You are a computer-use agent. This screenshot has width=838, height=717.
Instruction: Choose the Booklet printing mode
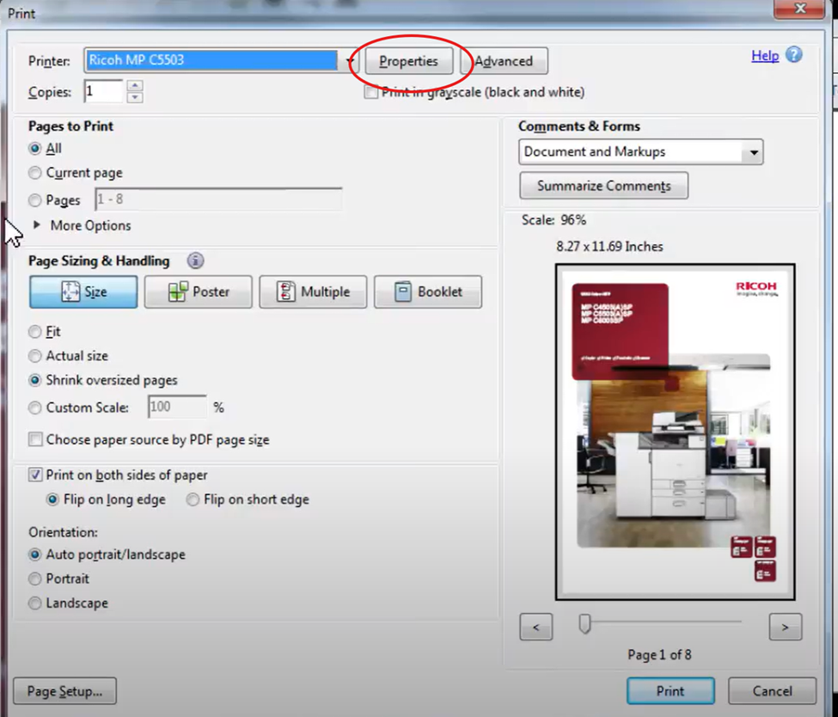pyautogui.click(x=428, y=292)
